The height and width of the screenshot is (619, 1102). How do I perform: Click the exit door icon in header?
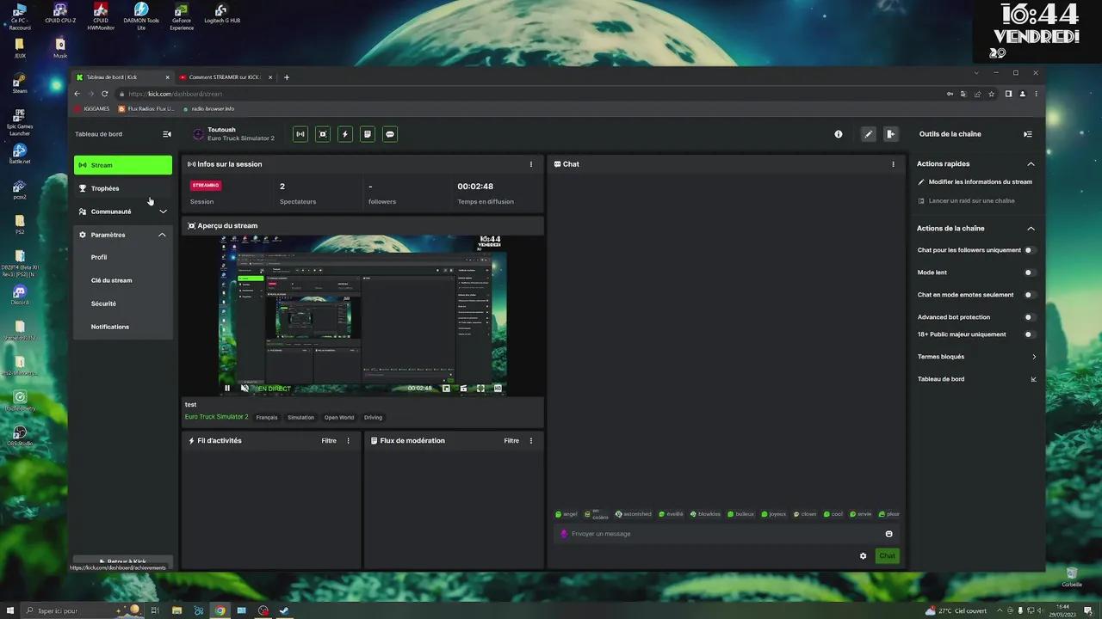(x=891, y=134)
